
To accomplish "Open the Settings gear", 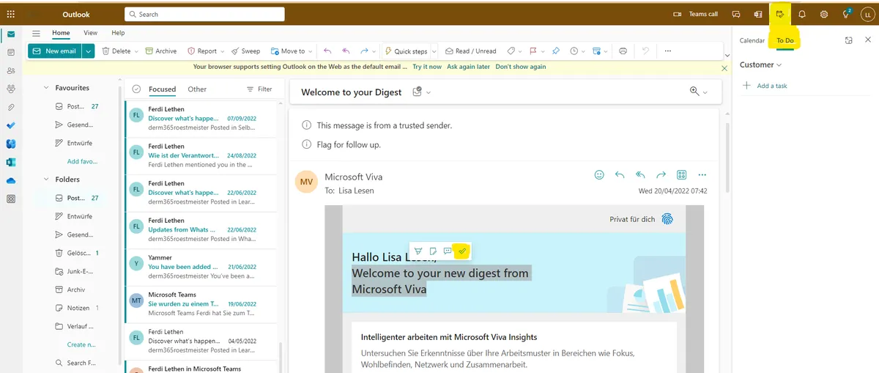I will [824, 14].
